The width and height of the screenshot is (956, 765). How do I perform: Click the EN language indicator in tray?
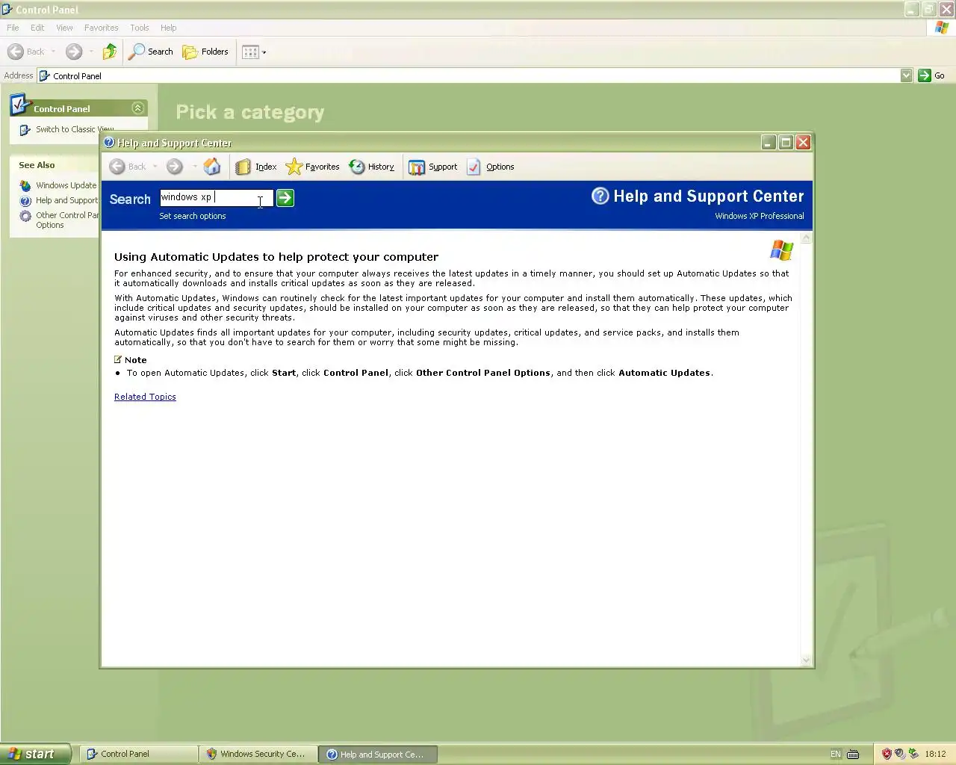836,754
